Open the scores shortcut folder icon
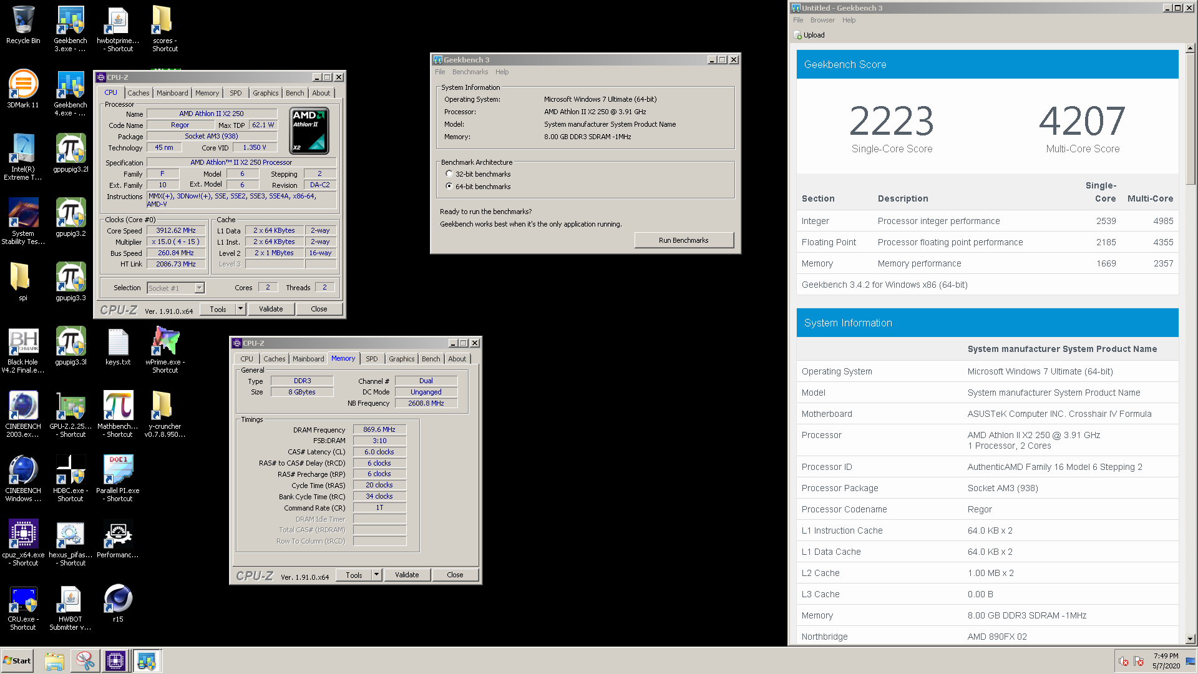 coord(165,29)
